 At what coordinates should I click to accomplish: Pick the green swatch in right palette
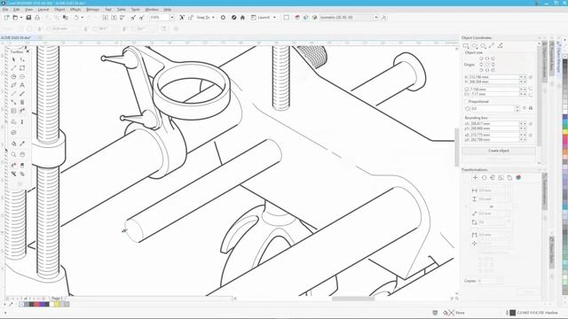[x=565, y=127]
